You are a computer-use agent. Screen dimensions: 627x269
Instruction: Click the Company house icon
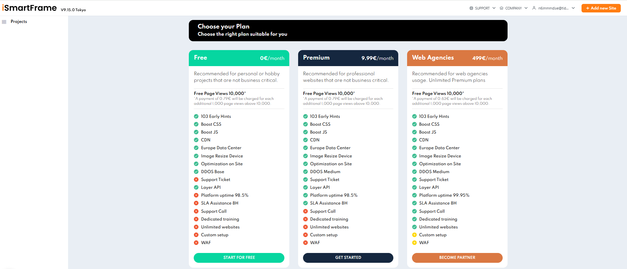pos(501,8)
